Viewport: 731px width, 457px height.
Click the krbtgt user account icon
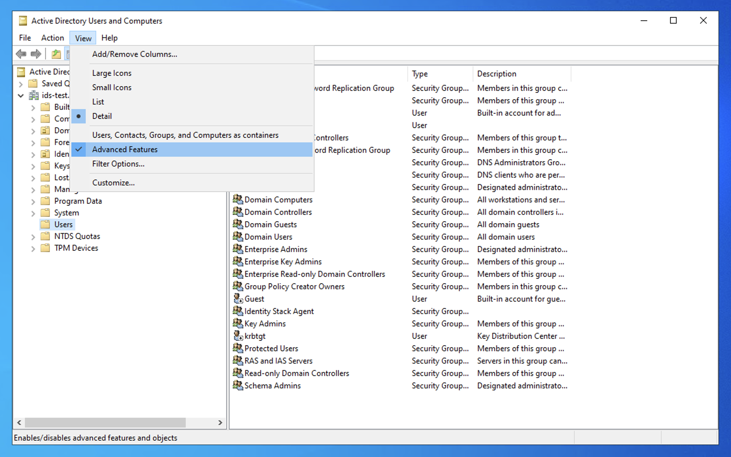click(238, 336)
